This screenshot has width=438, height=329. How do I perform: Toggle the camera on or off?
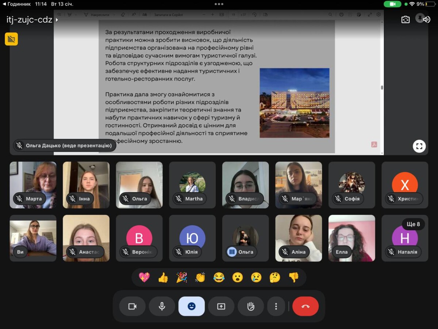click(x=132, y=306)
